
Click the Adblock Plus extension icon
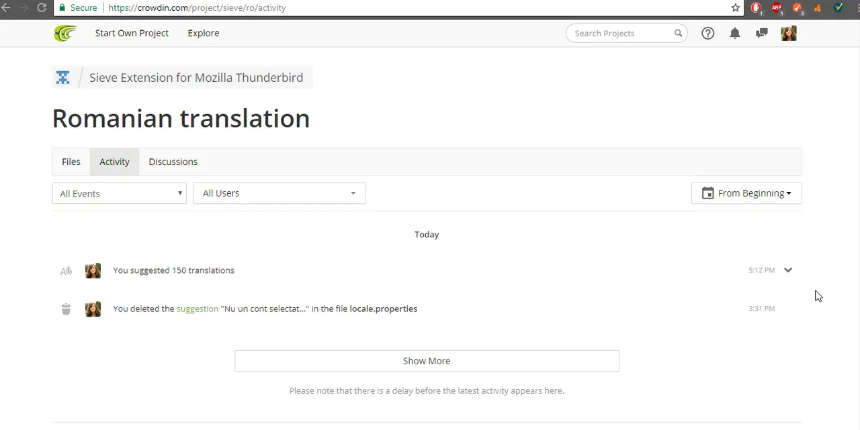[777, 8]
